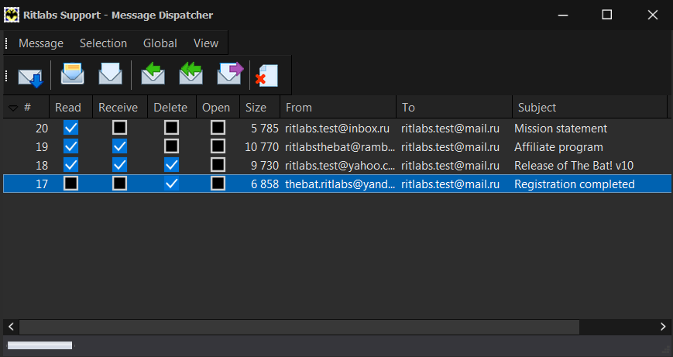Sort by the To column header
This screenshot has height=357, width=673.
point(454,108)
